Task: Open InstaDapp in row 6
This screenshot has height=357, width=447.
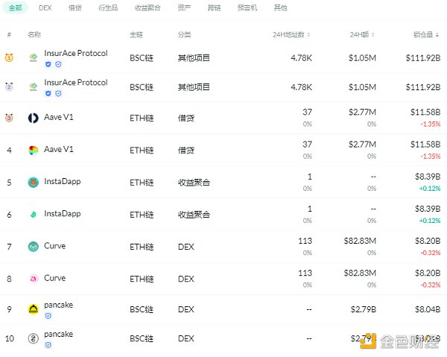Action: pyautogui.click(x=63, y=214)
